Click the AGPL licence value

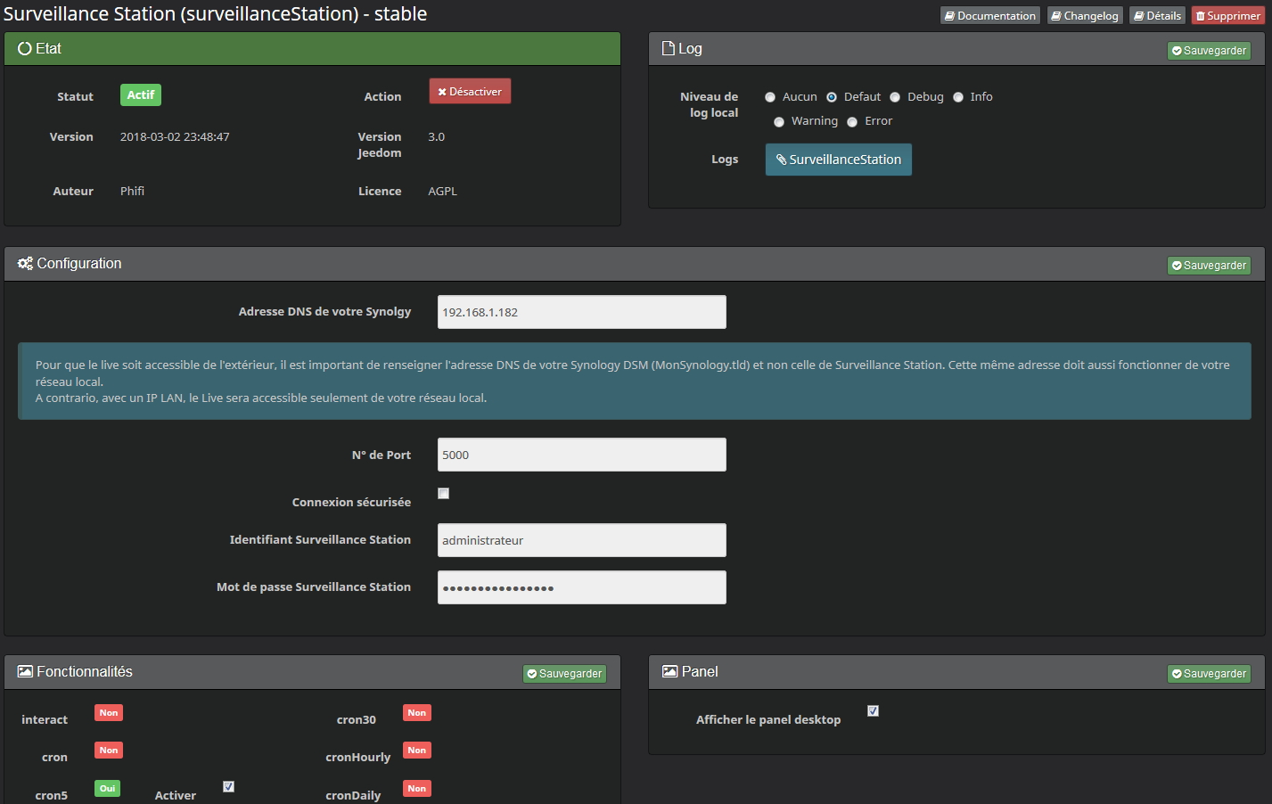tap(442, 192)
